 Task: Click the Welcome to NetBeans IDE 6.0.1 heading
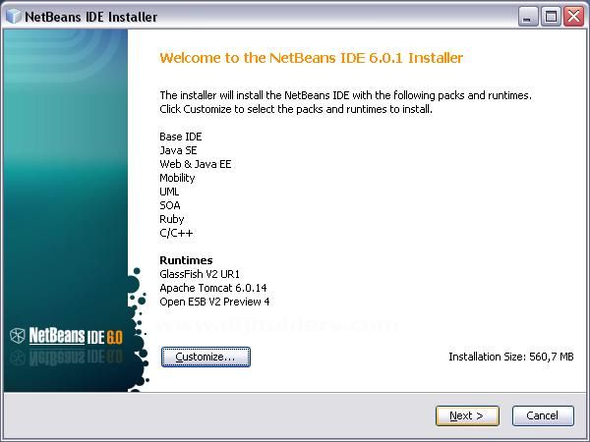[x=311, y=58]
